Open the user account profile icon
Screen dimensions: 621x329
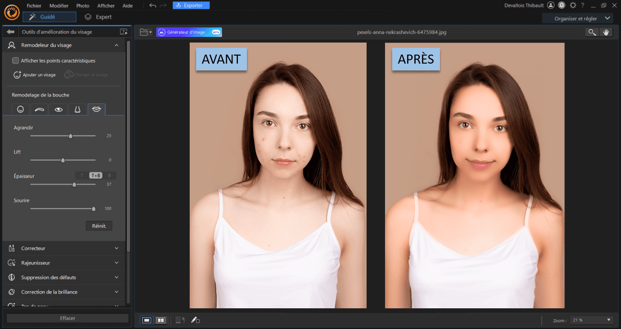551,5
